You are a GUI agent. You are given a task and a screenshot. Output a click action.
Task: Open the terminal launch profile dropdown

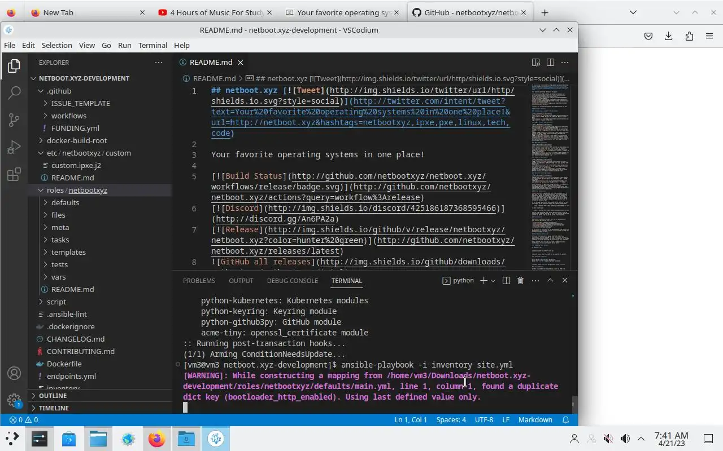[x=493, y=281]
